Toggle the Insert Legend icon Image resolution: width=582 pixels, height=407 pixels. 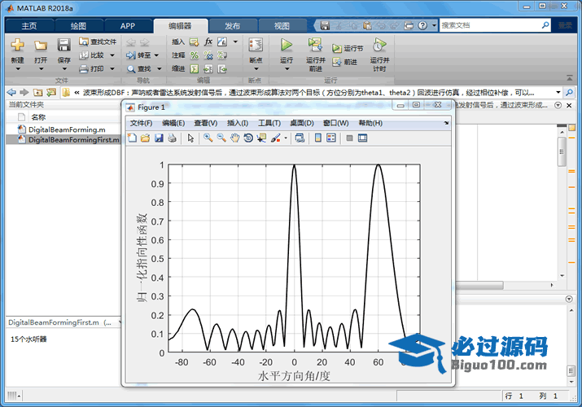coord(331,138)
